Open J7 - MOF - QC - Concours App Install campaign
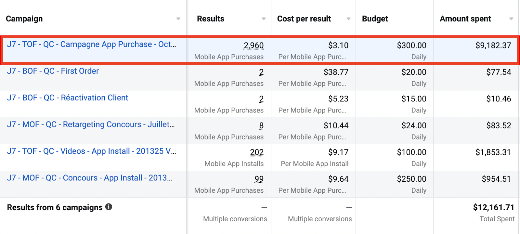The height and width of the screenshot is (234, 520). 89,178
